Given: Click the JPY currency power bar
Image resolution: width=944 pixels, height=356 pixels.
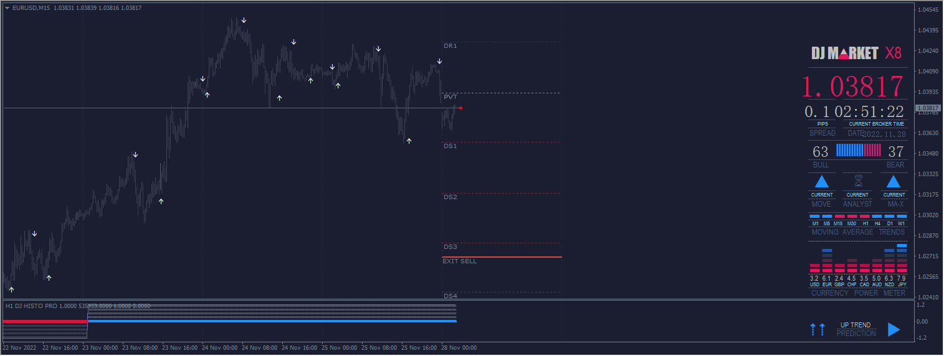Looking at the screenshot, I should 902,258.
